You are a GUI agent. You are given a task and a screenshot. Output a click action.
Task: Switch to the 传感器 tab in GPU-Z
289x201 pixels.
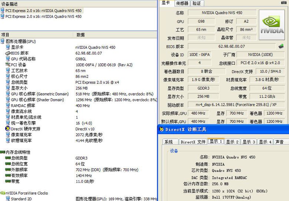182,3
